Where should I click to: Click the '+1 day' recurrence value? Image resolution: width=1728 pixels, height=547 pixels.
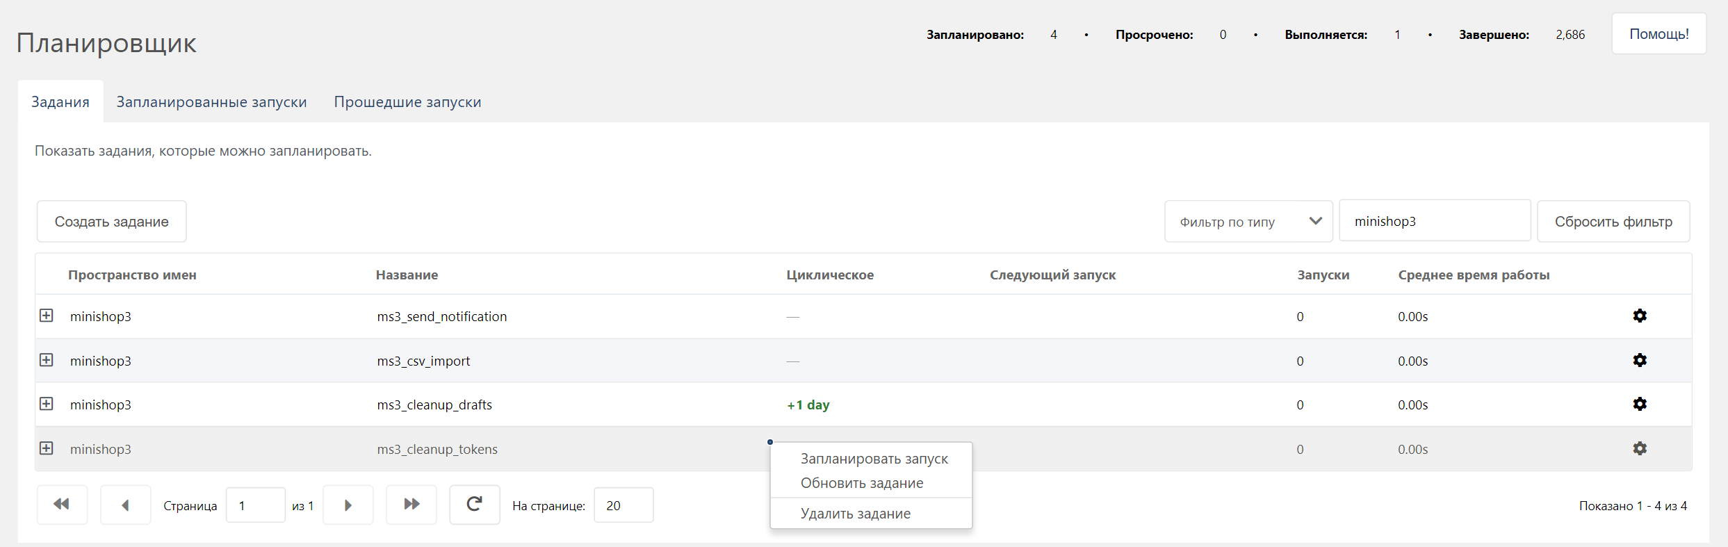808,405
